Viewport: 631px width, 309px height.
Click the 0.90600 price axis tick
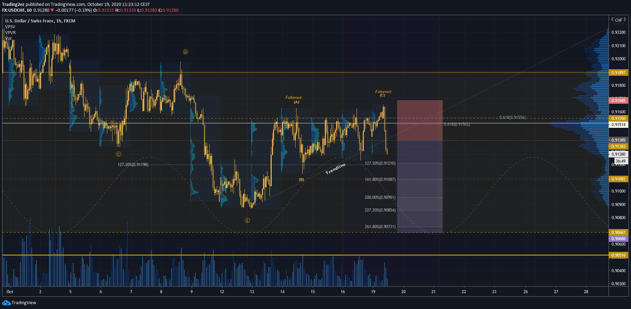pyautogui.click(x=618, y=244)
